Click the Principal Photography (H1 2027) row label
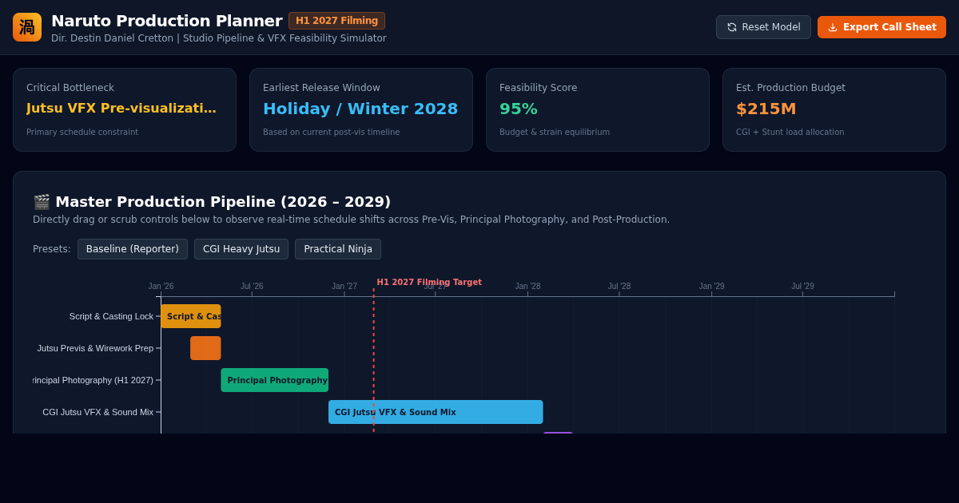 coord(93,380)
